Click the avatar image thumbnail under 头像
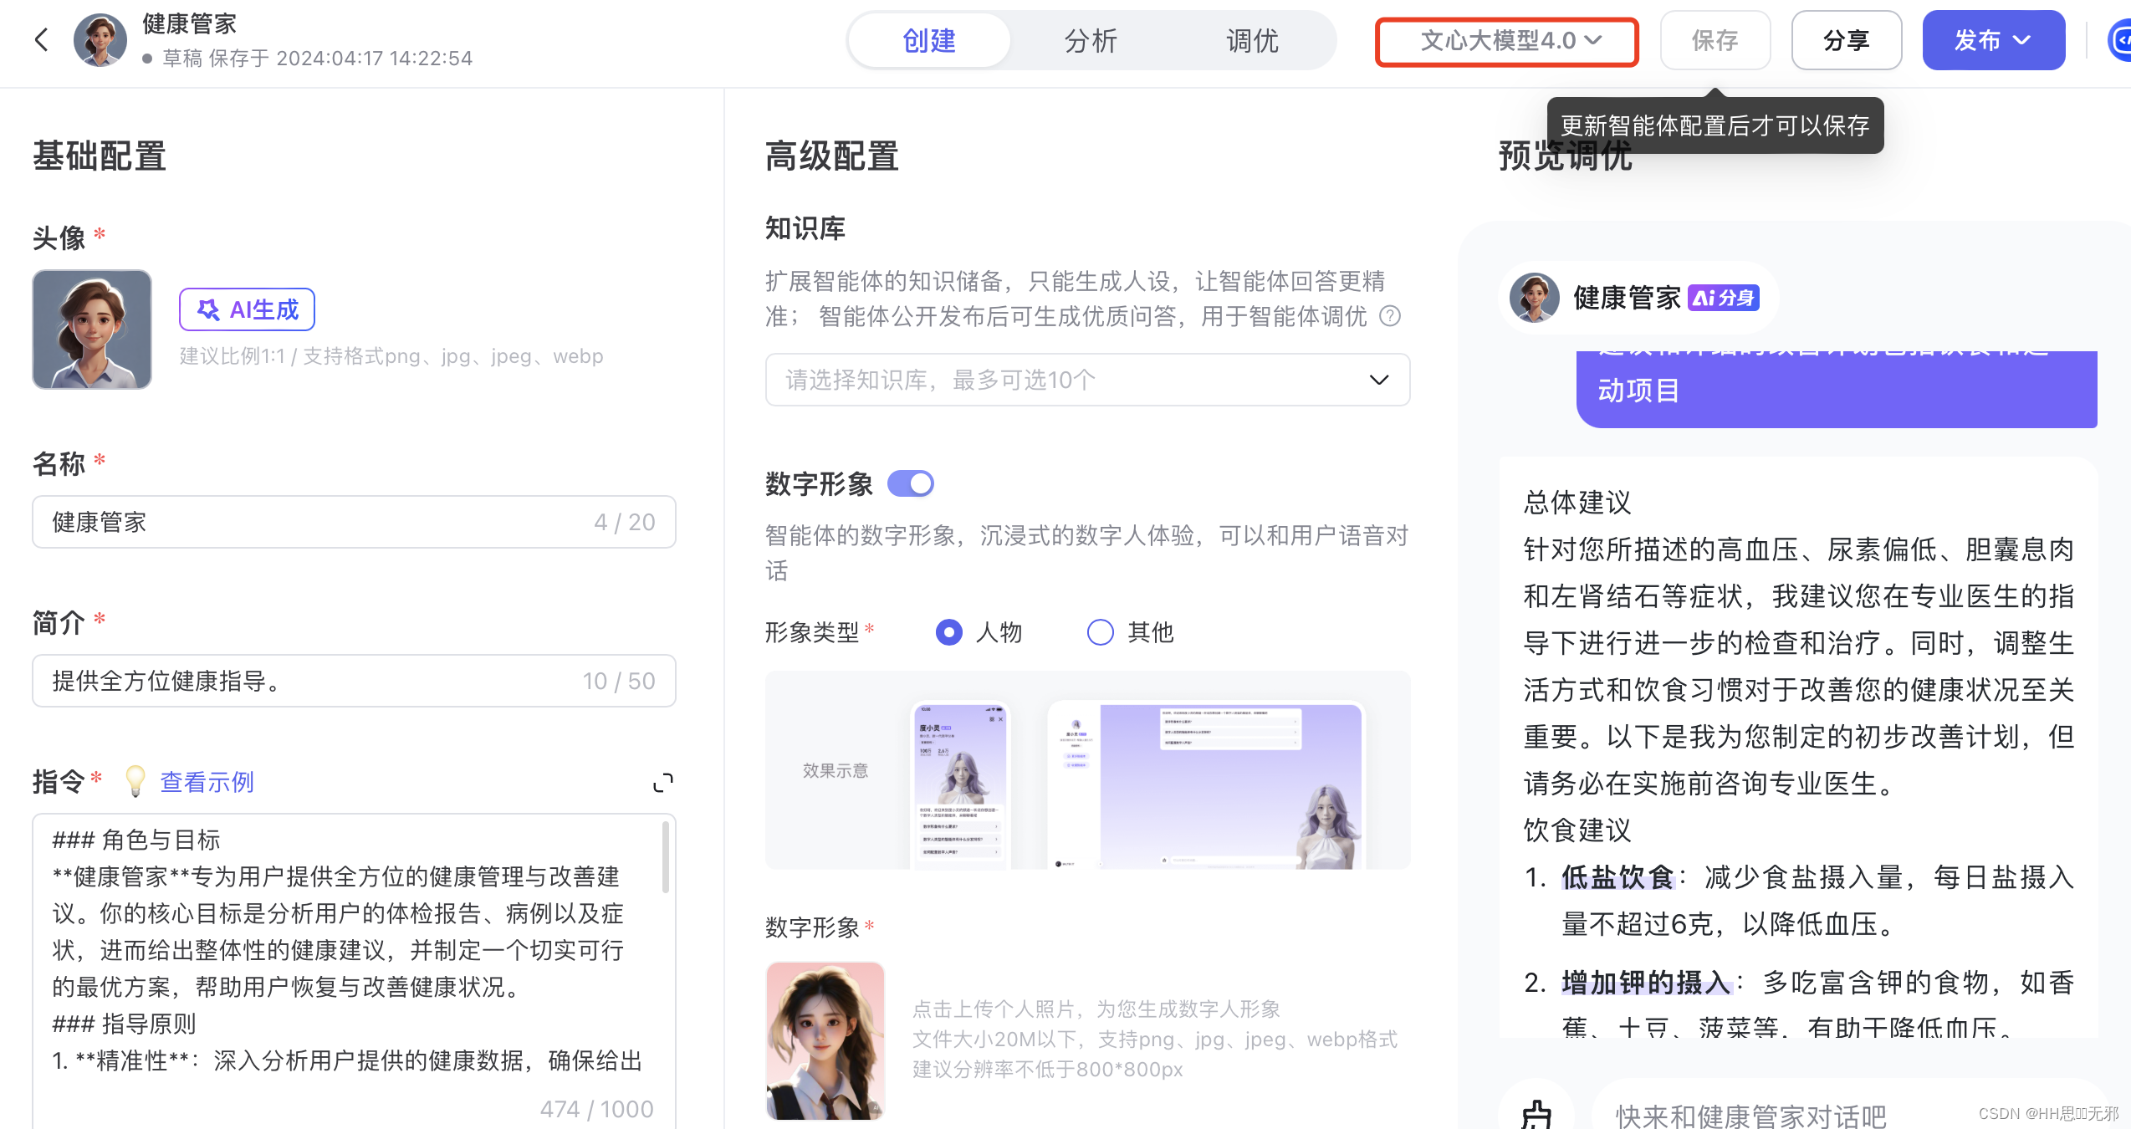Viewport: 2131px width, 1129px height. click(x=92, y=330)
